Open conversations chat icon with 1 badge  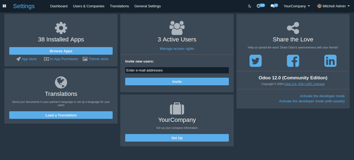tap(274, 6)
